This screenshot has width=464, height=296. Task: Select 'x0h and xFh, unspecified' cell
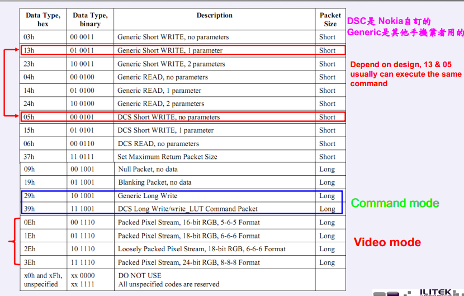[x=43, y=280]
